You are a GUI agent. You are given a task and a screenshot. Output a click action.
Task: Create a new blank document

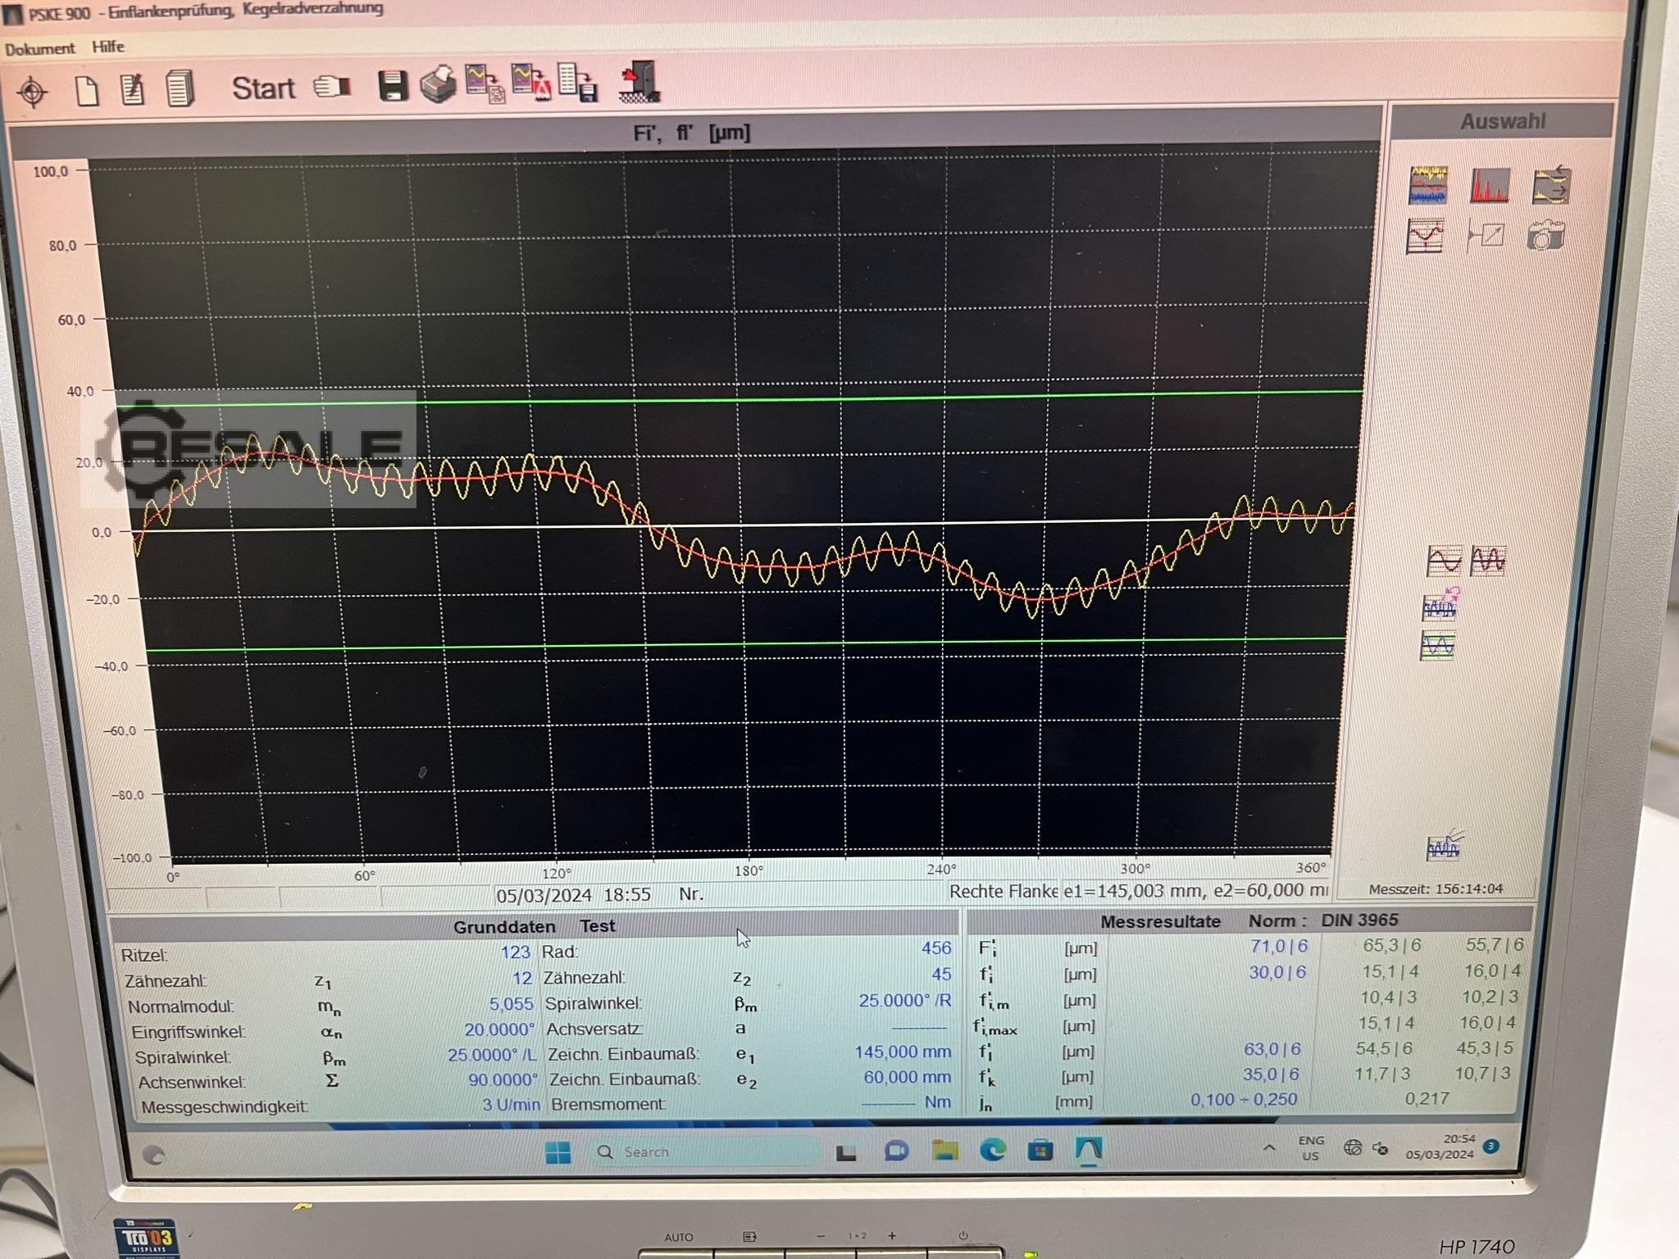point(87,90)
